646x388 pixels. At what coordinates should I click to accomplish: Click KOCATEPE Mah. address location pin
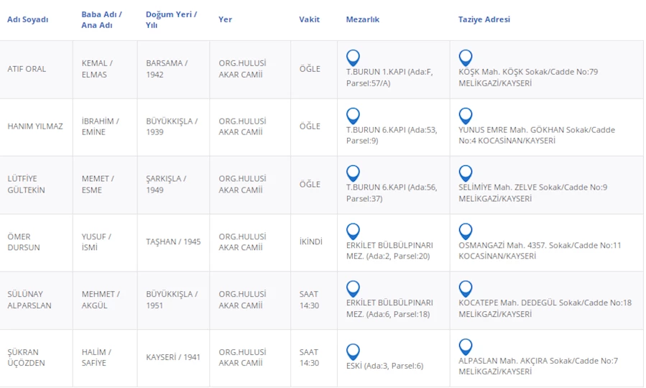(466, 289)
